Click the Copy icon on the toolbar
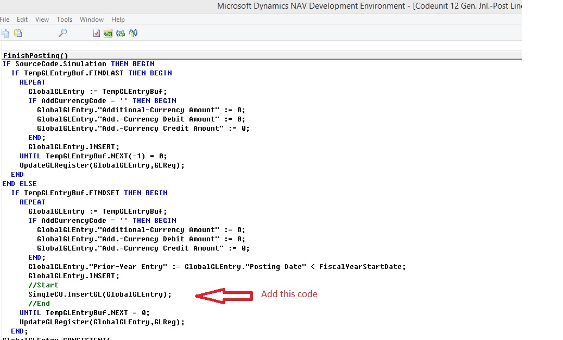Screen dimensions: 563x340 coord(5,33)
